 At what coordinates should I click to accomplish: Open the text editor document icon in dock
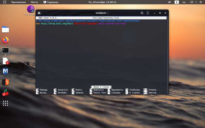[6, 61]
